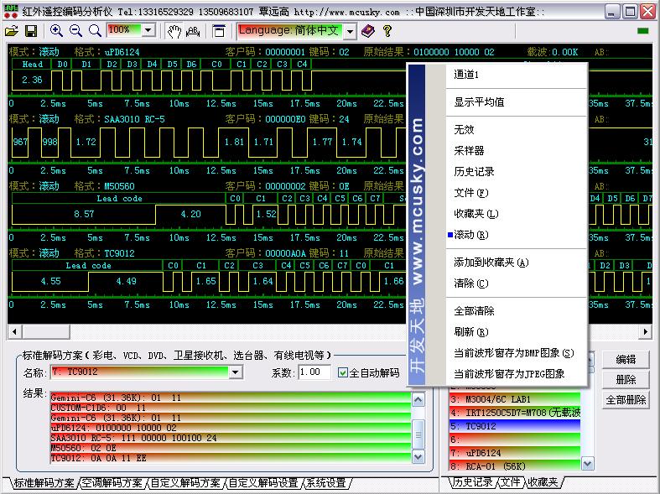The image size is (660, 494).
Task: Open the help book icon
Action: pos(368,31)
